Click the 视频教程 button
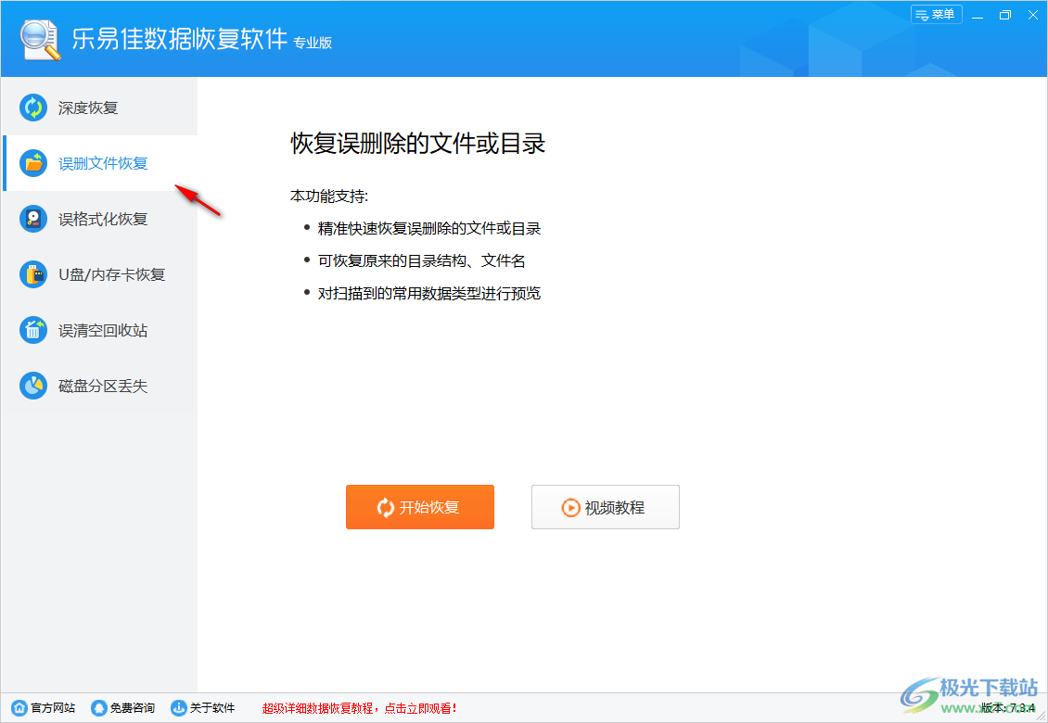 (605, 507)
